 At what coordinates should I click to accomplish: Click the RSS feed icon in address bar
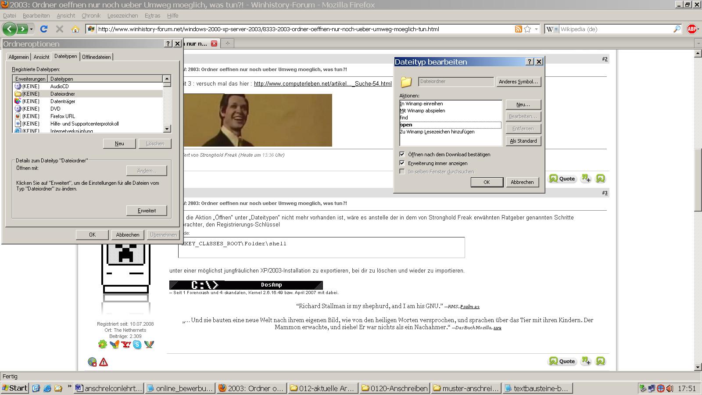[518, 29]
